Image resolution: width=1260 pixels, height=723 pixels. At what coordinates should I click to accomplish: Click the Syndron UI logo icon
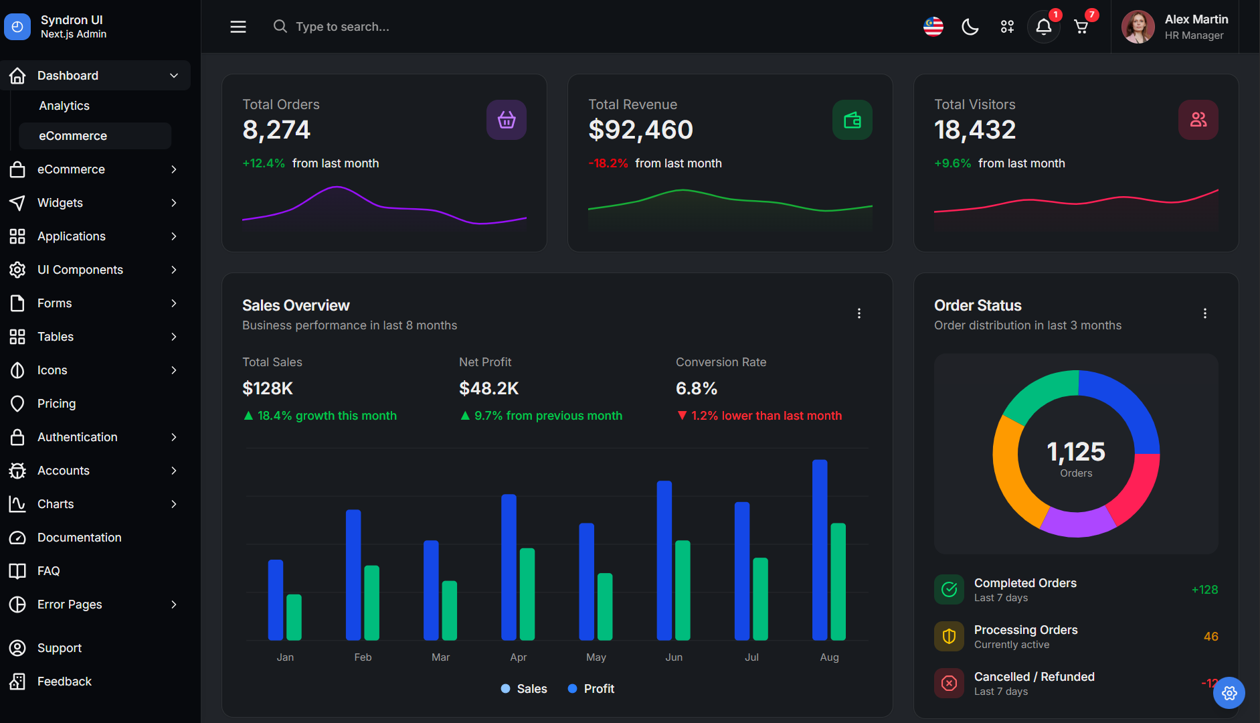[x=17, y=27]
